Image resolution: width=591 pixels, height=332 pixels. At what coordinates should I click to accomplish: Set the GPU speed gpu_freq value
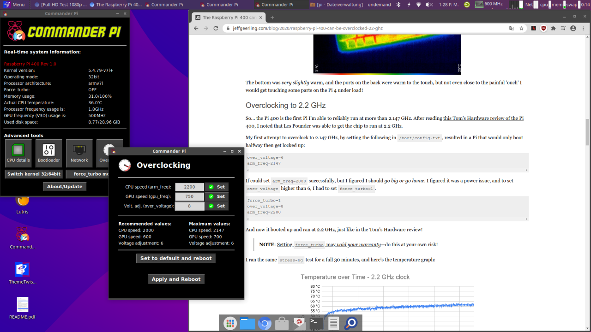pos(217,196)
